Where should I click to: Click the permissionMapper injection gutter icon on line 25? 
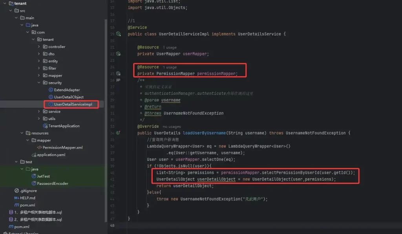118,74
